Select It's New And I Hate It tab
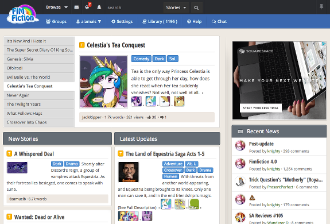The image size is (330, 224). [x=39, y=41]
